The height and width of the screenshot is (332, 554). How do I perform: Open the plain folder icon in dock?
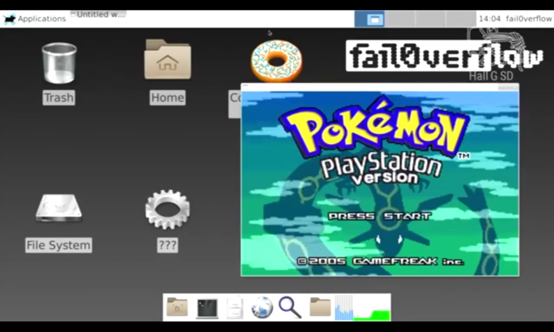pyautogui.click(x=320, y=307)
